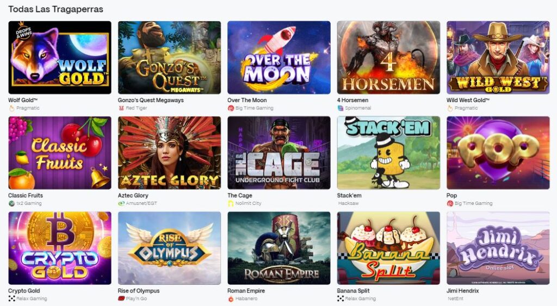Open the Wild West Gold slot thumbnail
557x306 pixels.
pyautogui.click(x=498, y=58)
